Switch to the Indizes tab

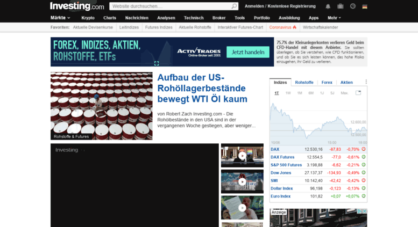280,83
